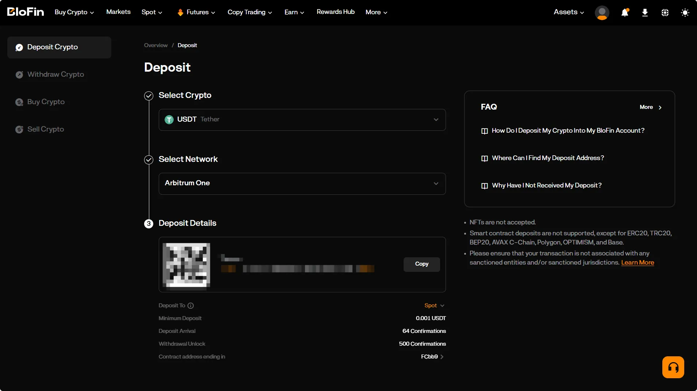
Task: Select Buy Crypto in sidebar
Action: click(x=59, y=102)
